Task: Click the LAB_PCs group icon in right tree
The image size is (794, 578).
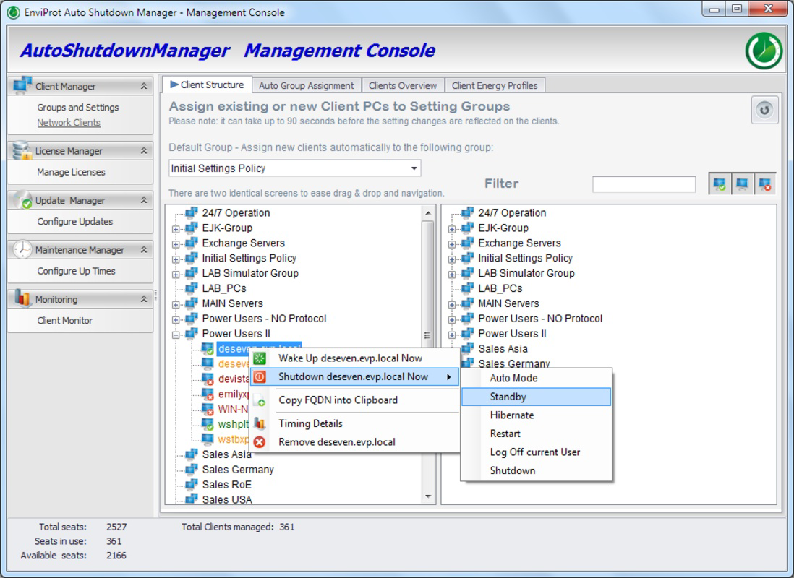Action: (x=467, y=288)
